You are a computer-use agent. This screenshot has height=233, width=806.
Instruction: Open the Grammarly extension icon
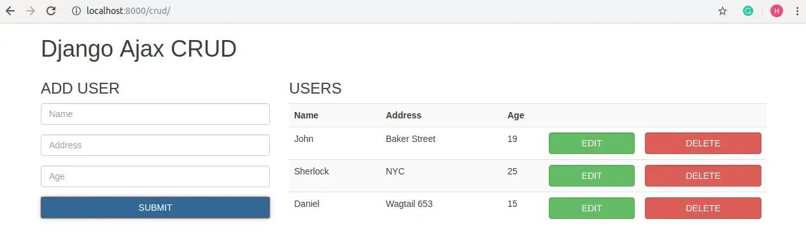tap(748, 11)
